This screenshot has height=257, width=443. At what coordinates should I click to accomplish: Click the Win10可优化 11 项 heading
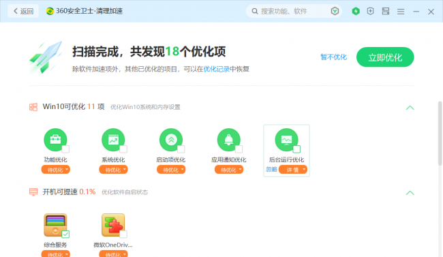coord(74,106)
